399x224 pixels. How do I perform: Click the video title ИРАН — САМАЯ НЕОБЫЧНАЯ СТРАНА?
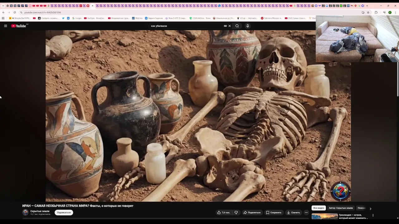coord(78,206)
